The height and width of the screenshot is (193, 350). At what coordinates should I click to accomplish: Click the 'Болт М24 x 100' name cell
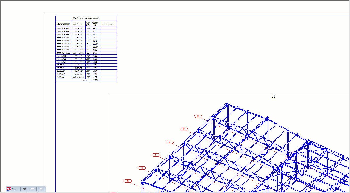[63, 53]
